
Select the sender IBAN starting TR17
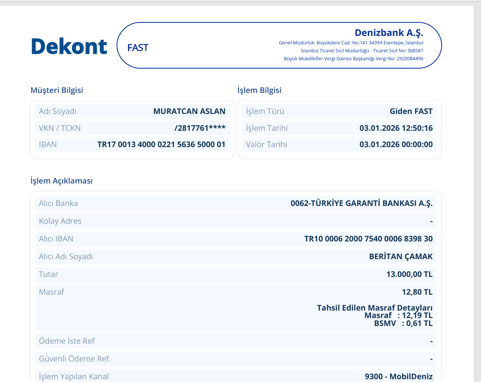(162, 144)
